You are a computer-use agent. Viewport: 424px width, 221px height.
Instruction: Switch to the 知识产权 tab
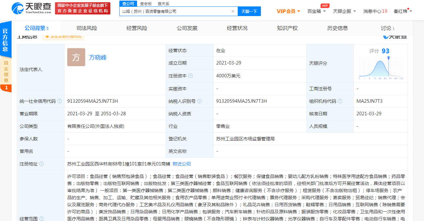[287, 28]
